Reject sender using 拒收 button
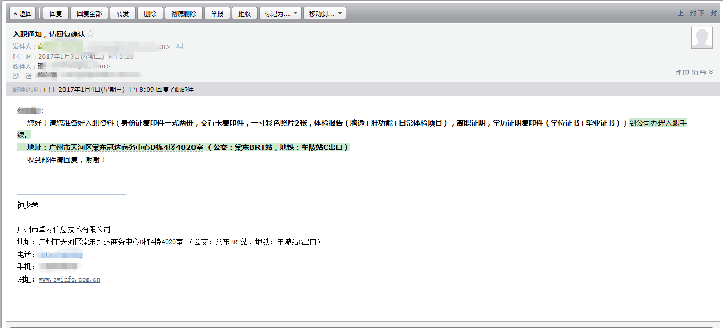Image resolution: width=723 pixels, height=328 pixels. pos(245,13)
